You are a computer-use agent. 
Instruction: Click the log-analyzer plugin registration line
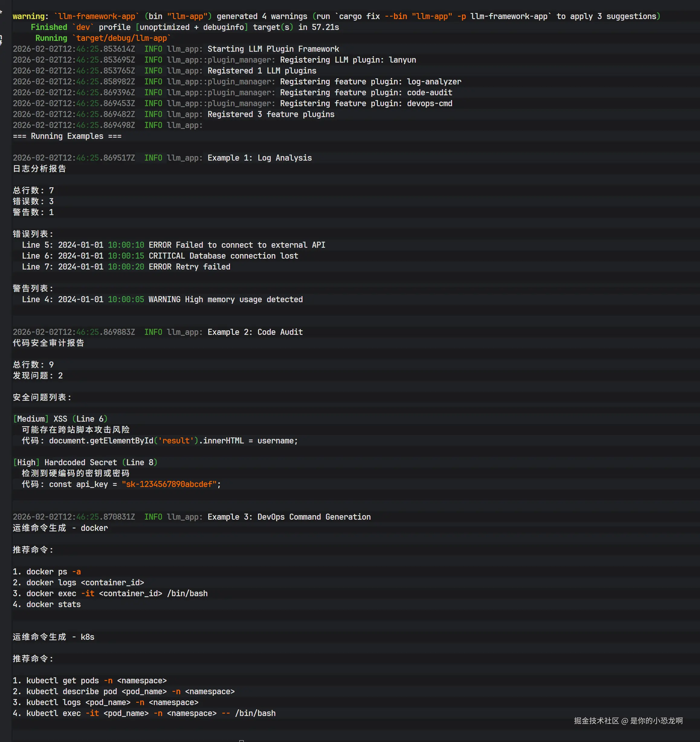[370, 81]
